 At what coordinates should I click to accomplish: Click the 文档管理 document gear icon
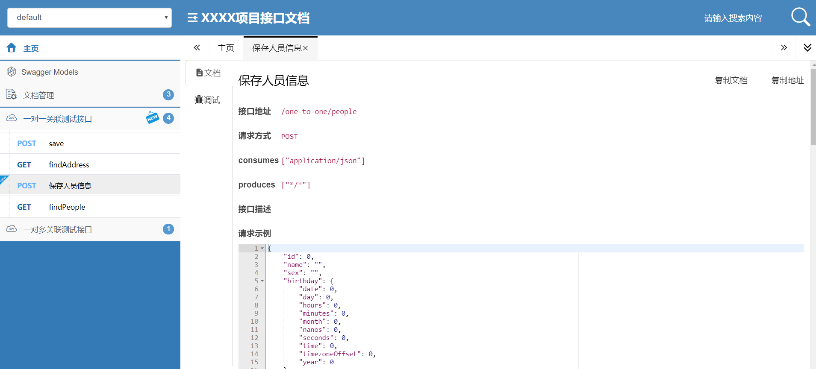click(x=12, y=95)
